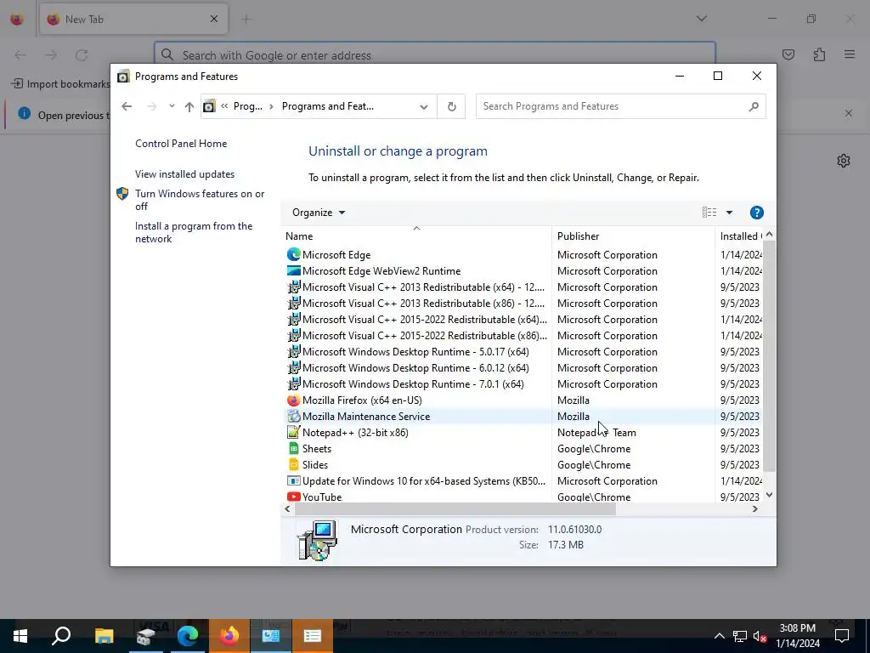Go back in Control Panel navigation

(127, 106)
